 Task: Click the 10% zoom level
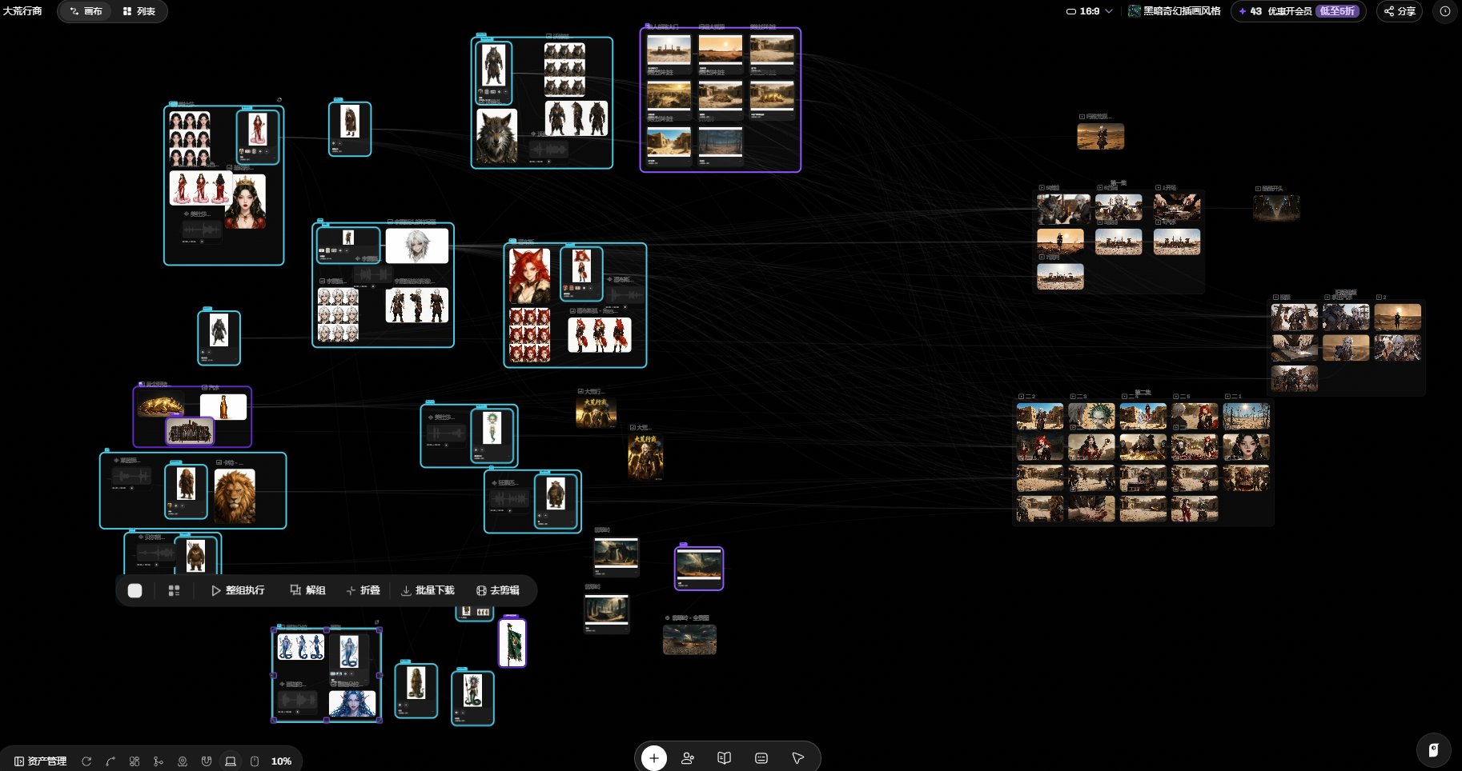point(281,761)
